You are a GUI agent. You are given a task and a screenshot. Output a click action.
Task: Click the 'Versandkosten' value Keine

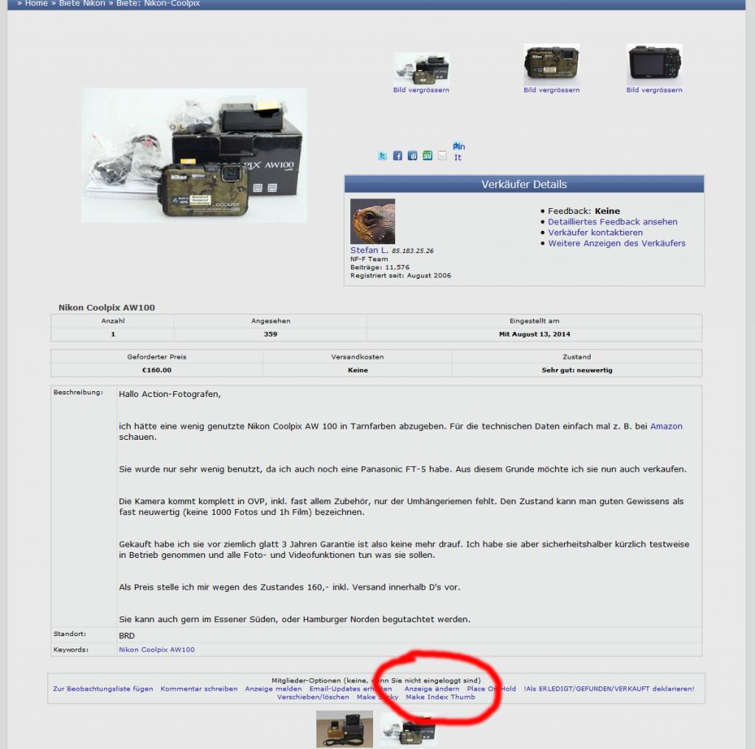point(358,370)
